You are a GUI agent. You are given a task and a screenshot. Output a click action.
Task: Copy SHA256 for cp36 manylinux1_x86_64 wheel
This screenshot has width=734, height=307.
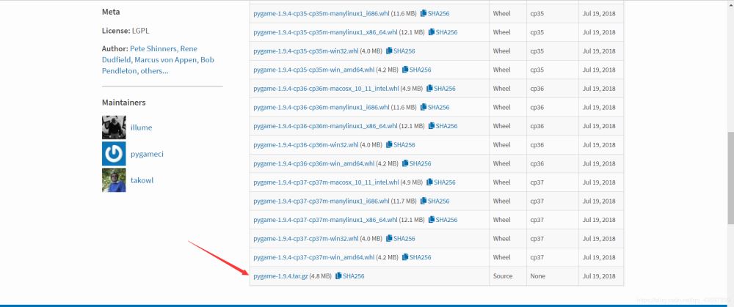[443, 126]
